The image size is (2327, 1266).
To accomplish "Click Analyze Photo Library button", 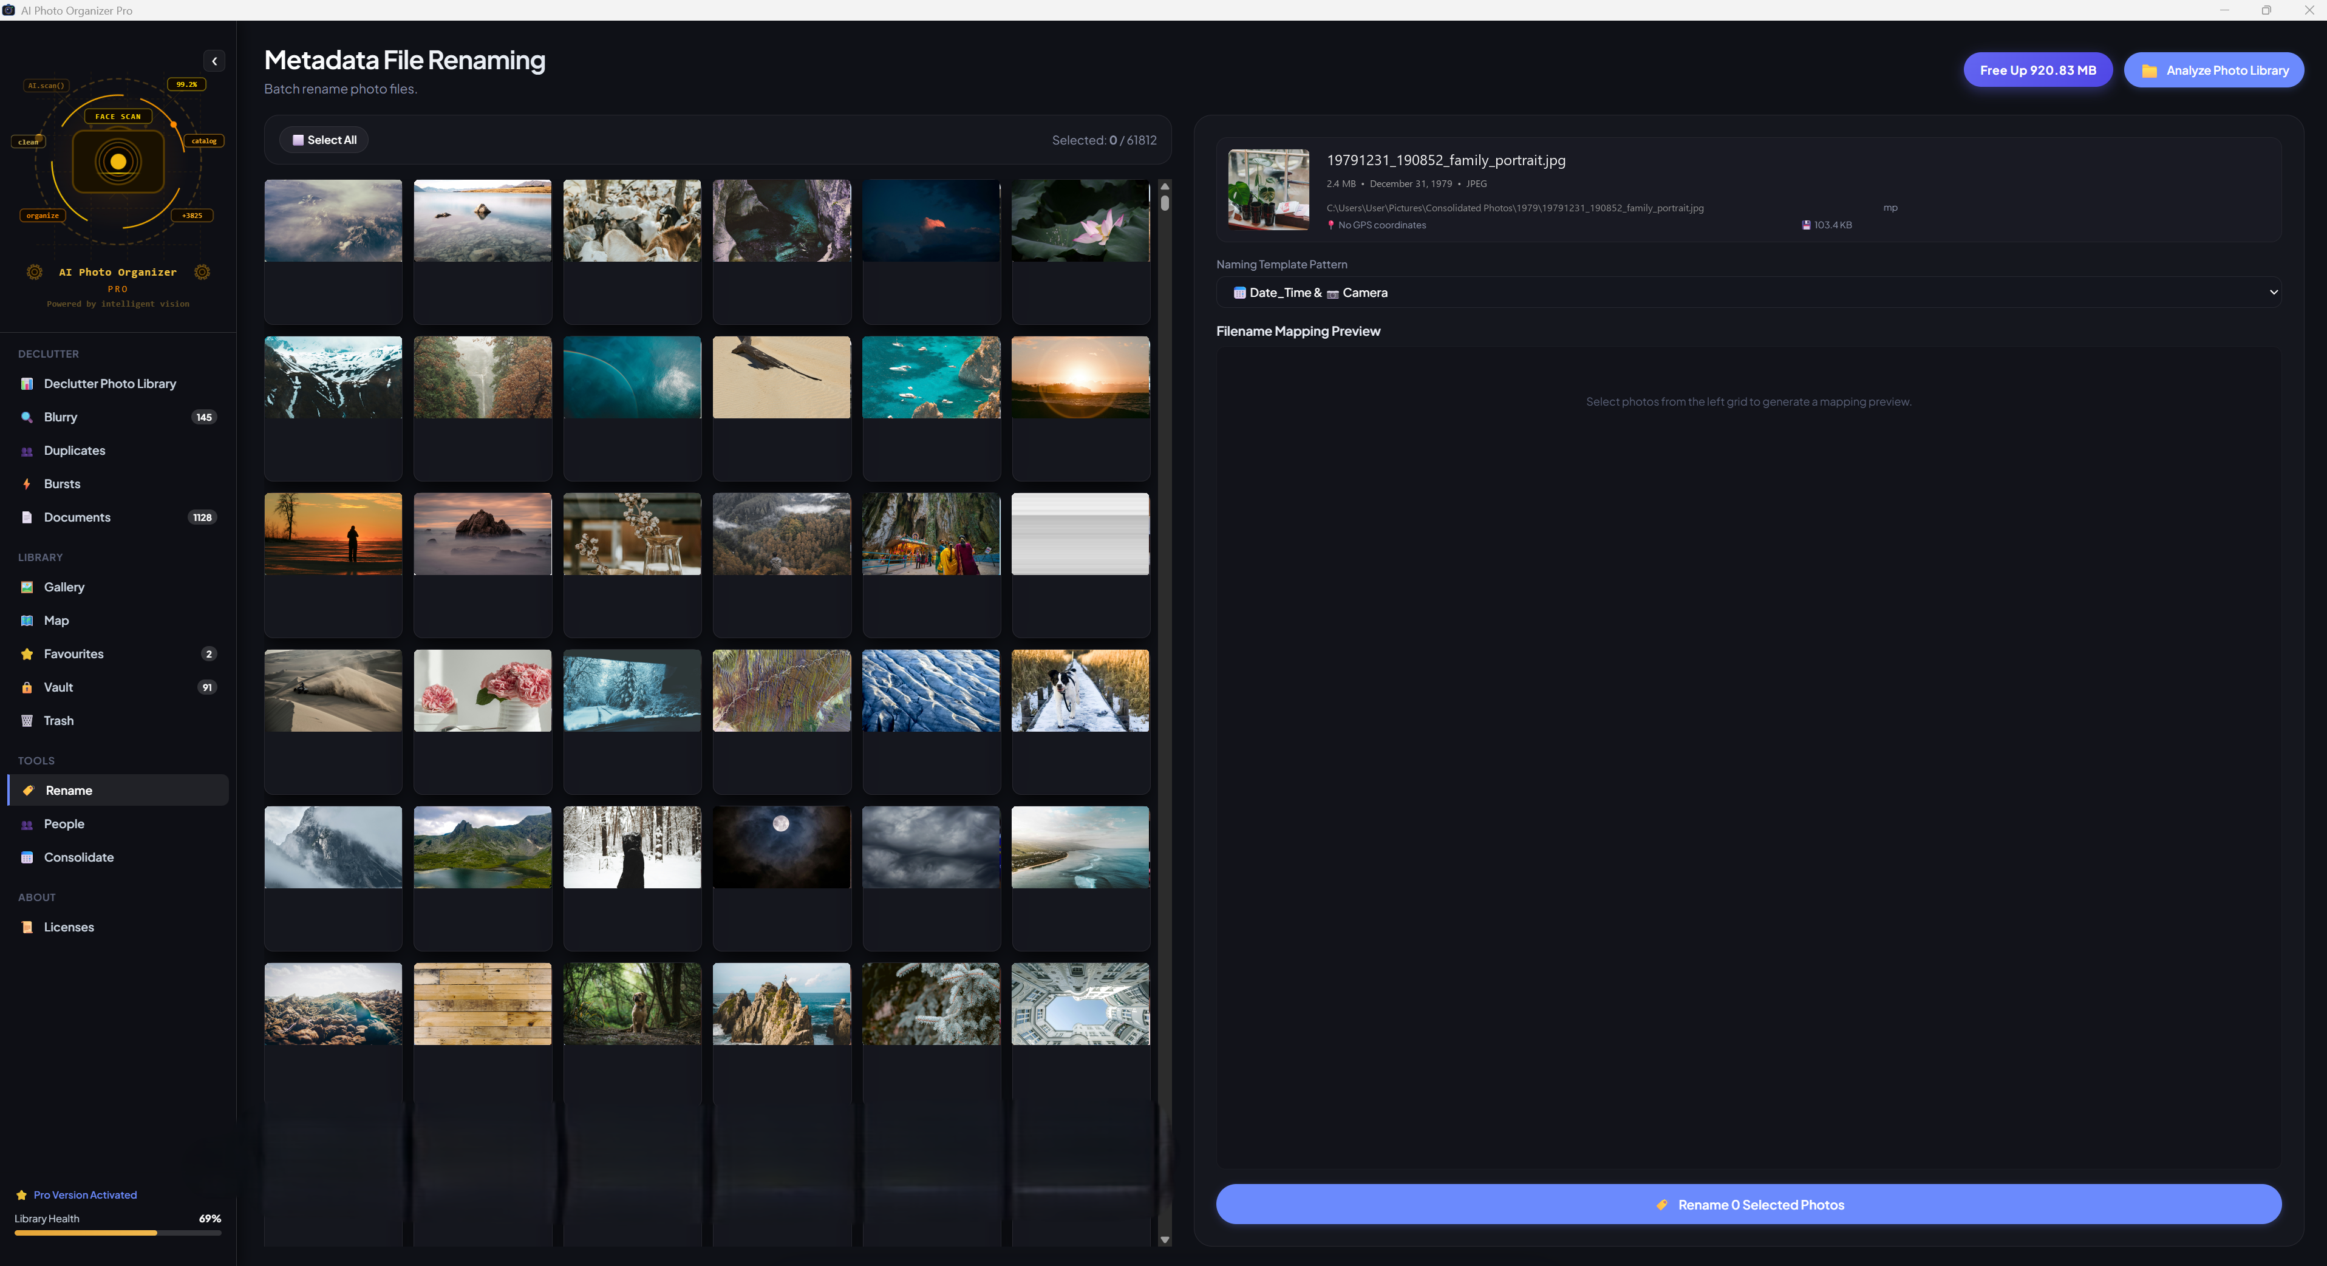I will (x=2213, y=70).
